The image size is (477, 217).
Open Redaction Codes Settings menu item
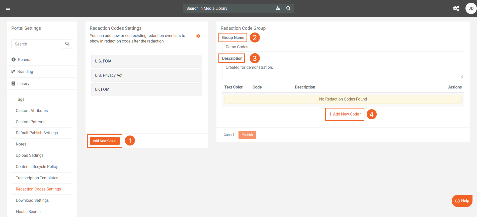(38, 189)
